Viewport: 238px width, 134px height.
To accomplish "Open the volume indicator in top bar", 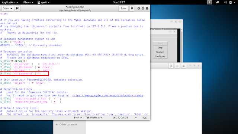I will click(226, 2).
